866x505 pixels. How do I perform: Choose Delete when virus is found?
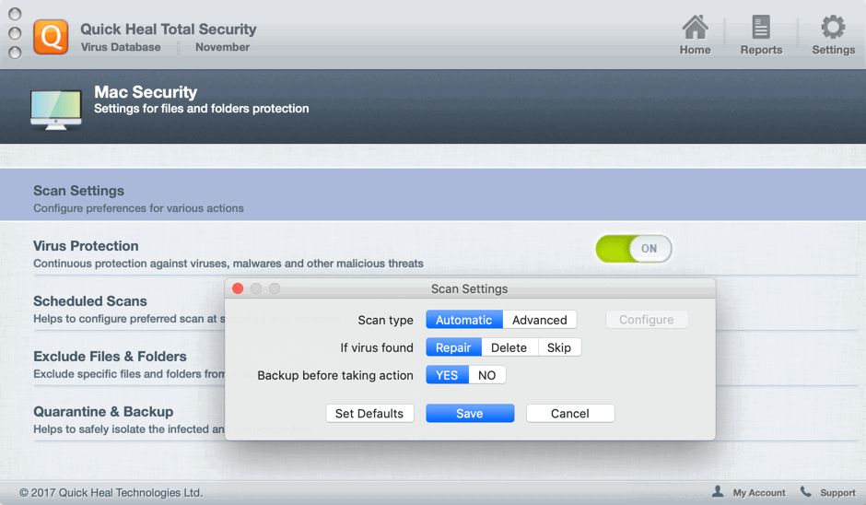pyautogui.click(x=509, y=347)
